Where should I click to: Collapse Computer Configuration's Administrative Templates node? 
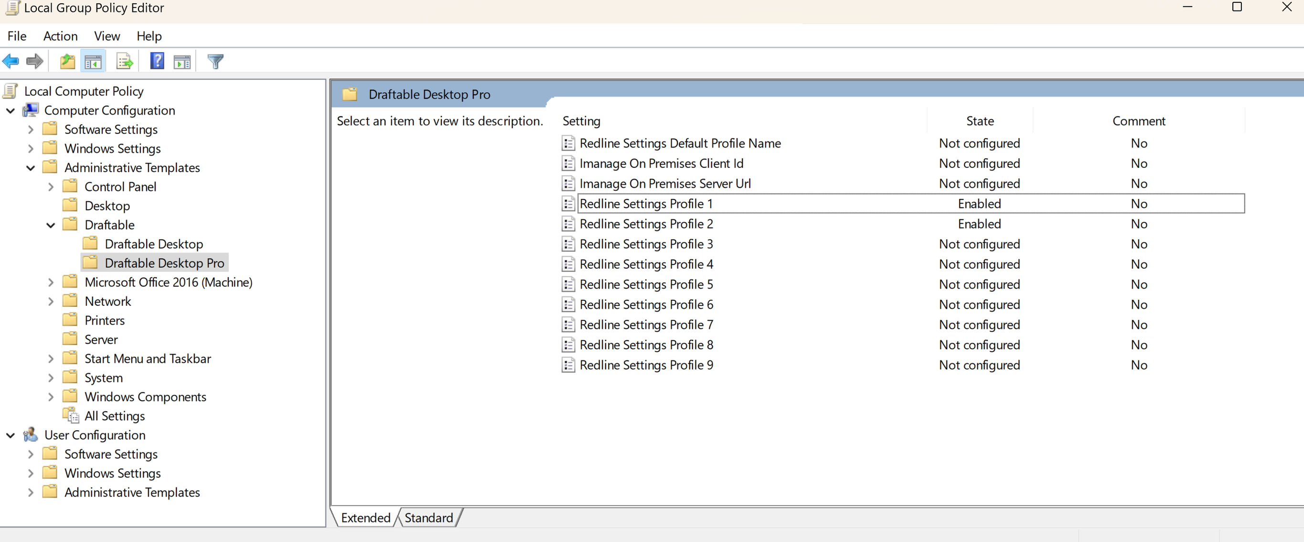coord(31,168)
